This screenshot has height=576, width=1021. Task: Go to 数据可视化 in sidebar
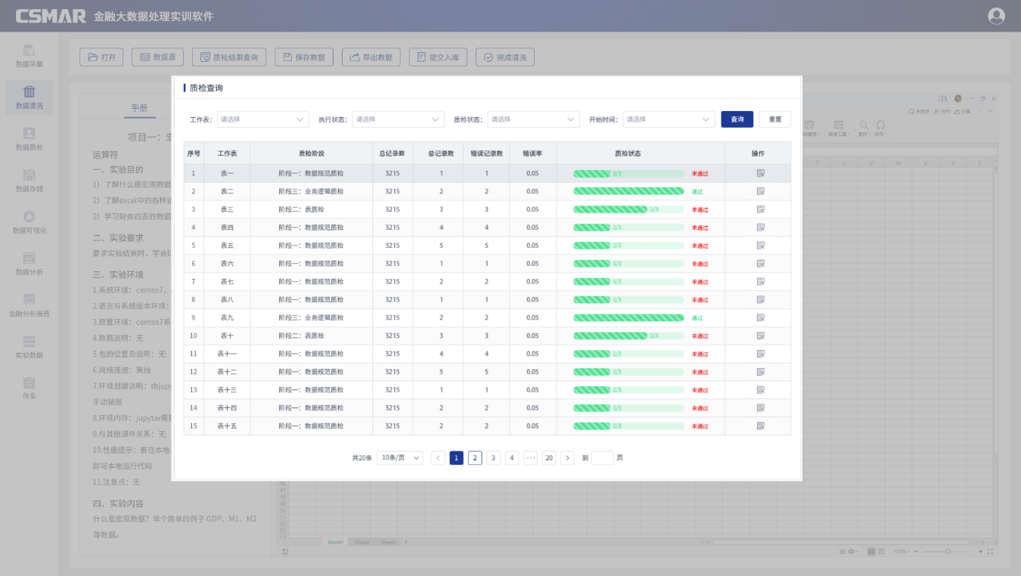29,222
